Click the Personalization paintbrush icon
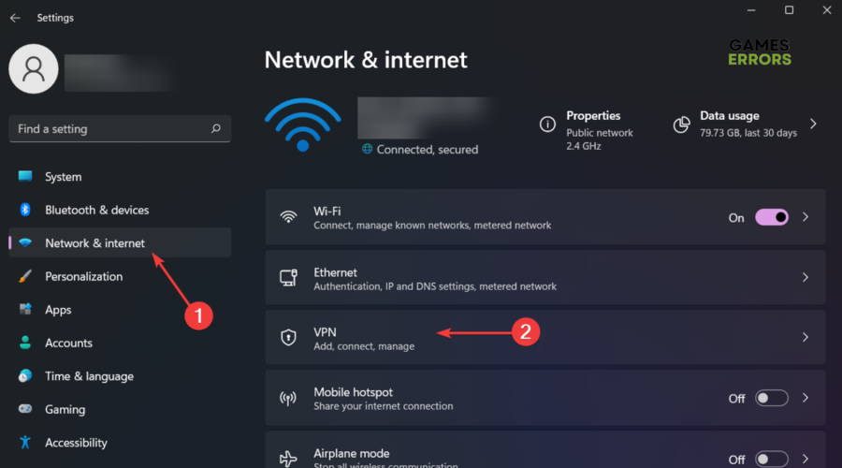Screen dimensions: 842x468 click(25, 276)
